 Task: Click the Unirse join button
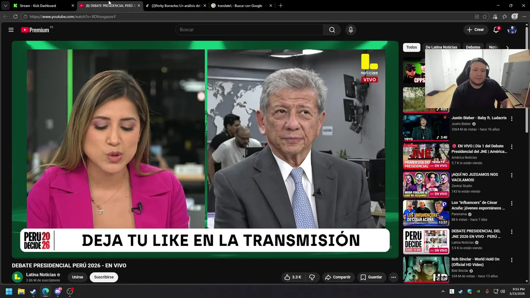(77, 277)
